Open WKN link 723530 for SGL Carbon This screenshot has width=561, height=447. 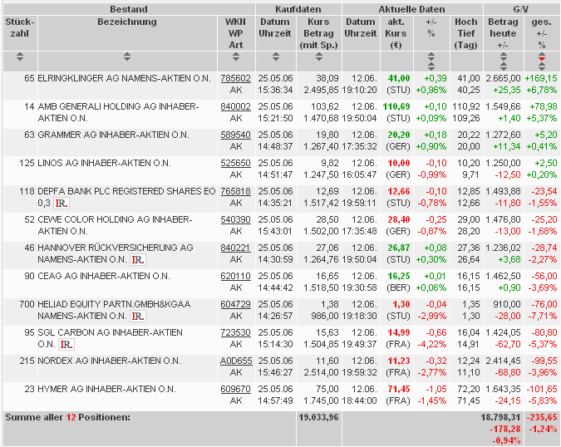(x=236, y=332)
